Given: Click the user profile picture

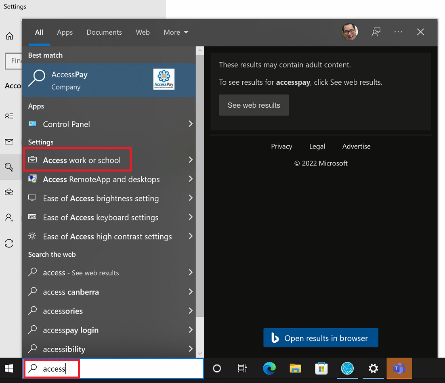Looking at the screenshot, I should pyautogui.click(x=350, y=32).
